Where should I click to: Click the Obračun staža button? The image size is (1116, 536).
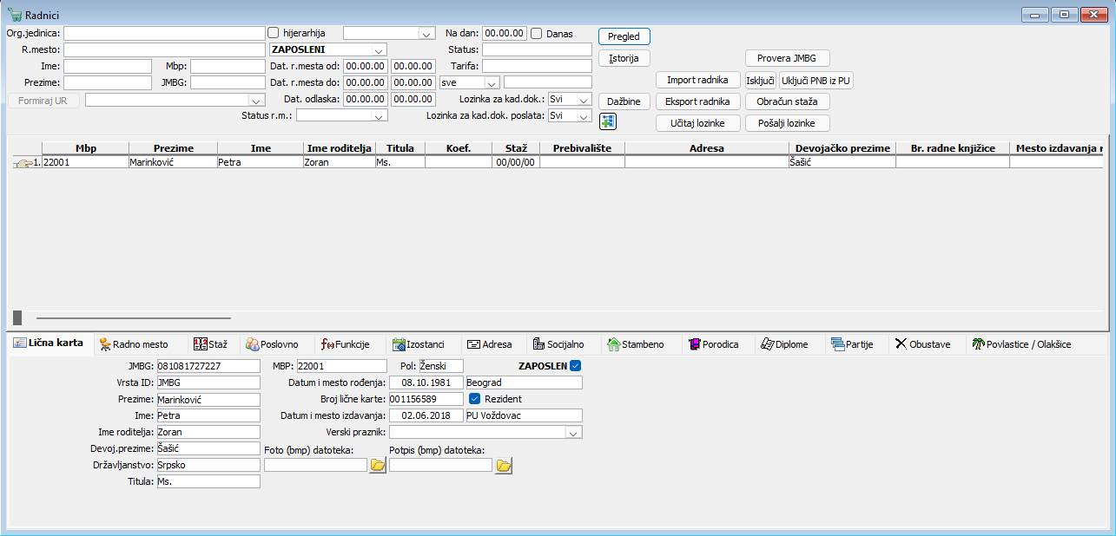[x=788, y=101]
